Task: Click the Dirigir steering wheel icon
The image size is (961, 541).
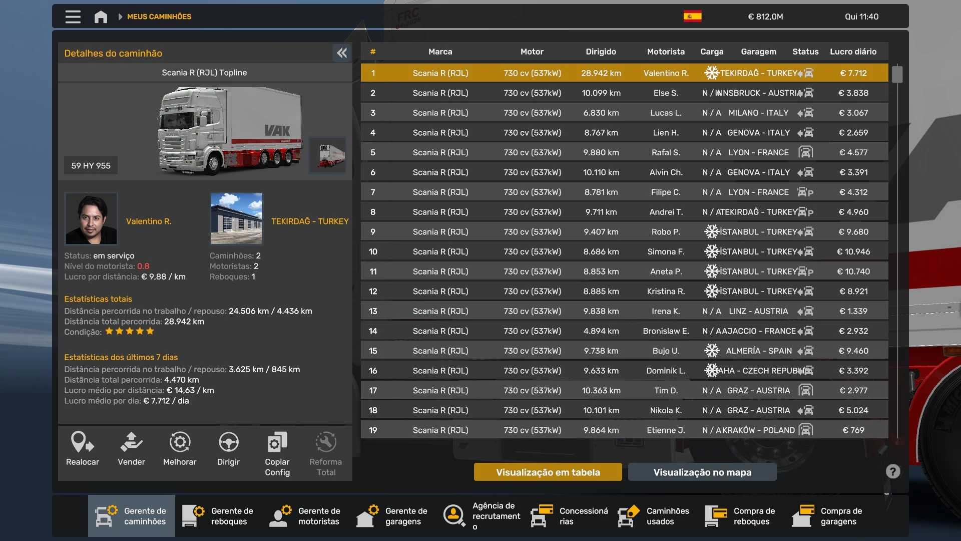Action: tap(228, 443)
